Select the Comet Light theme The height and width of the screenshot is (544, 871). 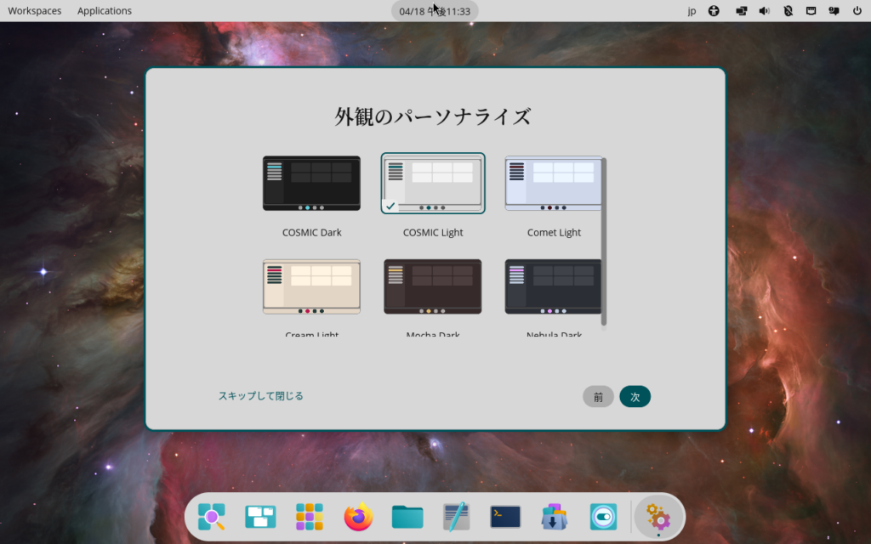tap(554, 184)
